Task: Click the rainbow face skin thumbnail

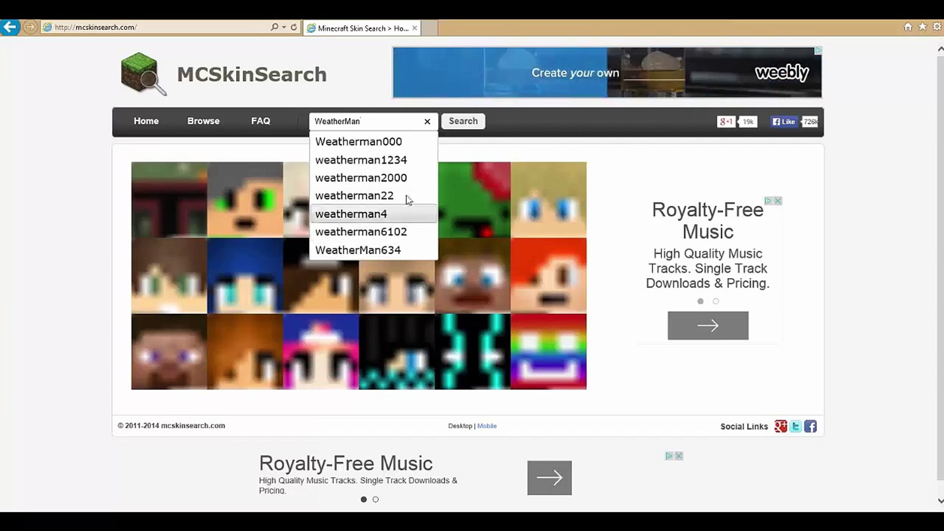Action: 548,352
